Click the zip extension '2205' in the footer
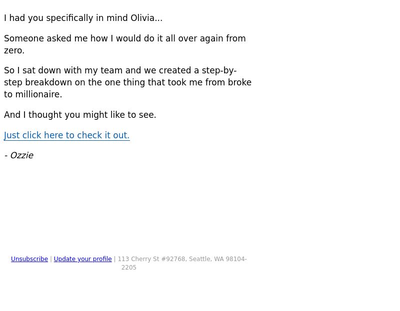The height and width of the screenshot is (311, 400). pyautogui.click(x=129, y=268)
